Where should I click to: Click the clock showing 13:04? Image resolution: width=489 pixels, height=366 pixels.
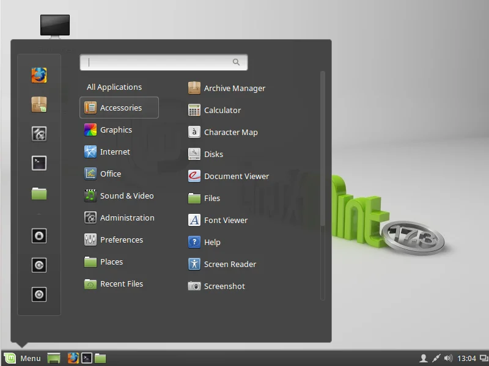point(466,359)
